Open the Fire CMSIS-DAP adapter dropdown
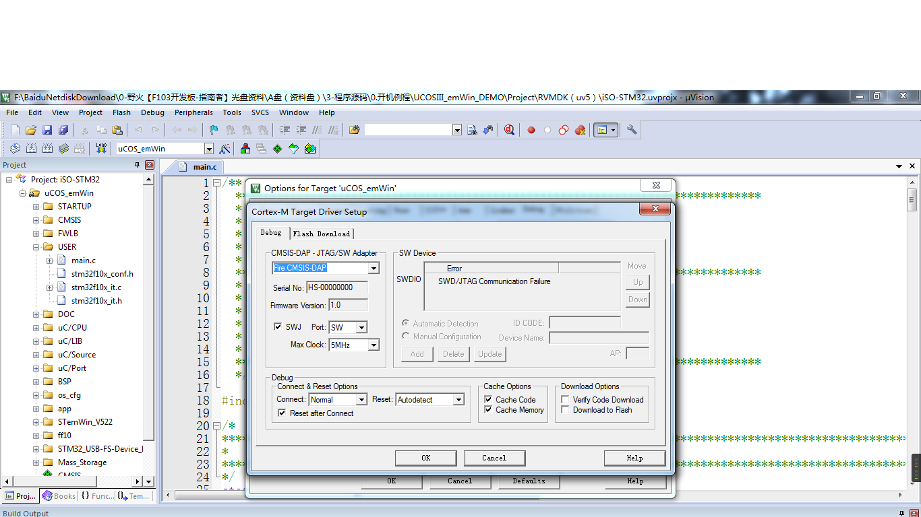This screenshot has height=517, width=921. tap(374, 268)
